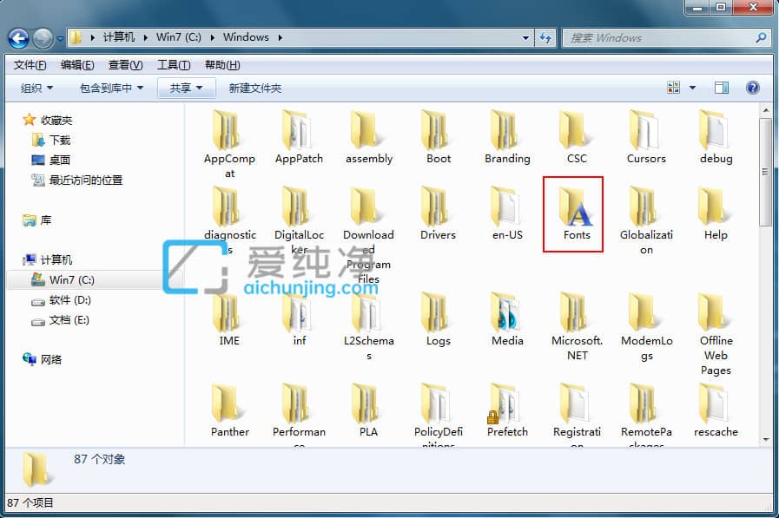
Task: Open the CSC folder
Action: pos(577,137)
